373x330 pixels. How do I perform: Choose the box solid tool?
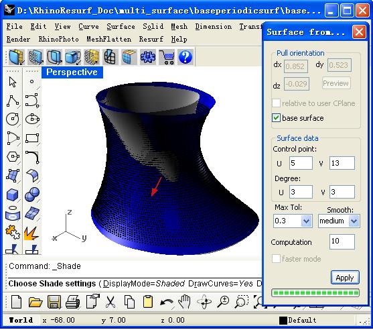12,195
